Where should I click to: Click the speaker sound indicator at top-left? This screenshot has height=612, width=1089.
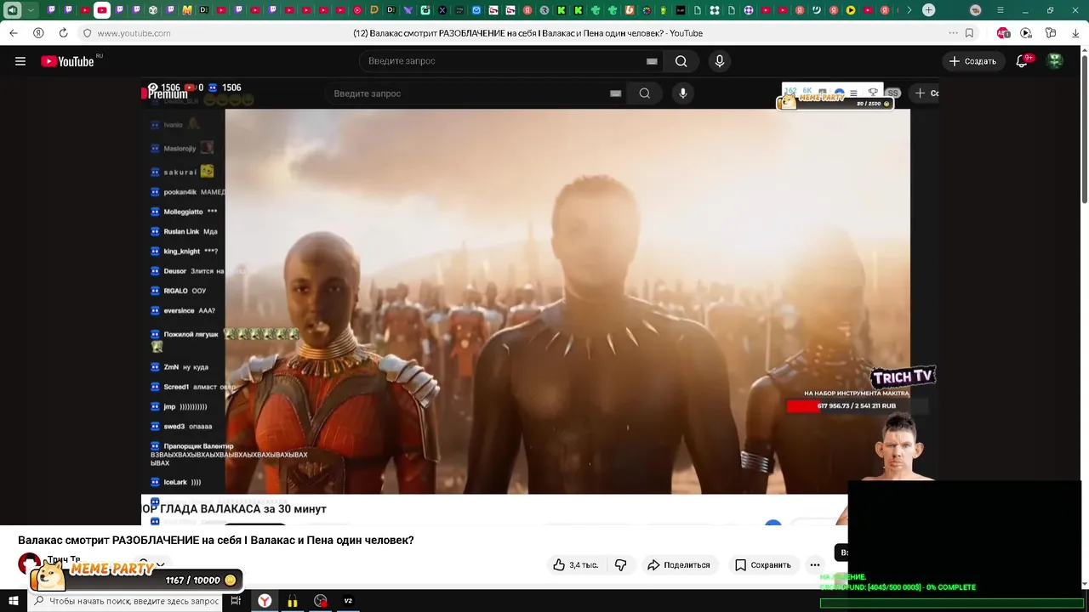(12, 10)
